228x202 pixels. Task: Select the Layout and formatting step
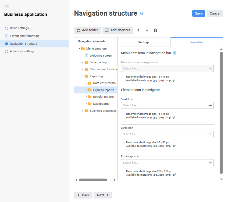24,36
